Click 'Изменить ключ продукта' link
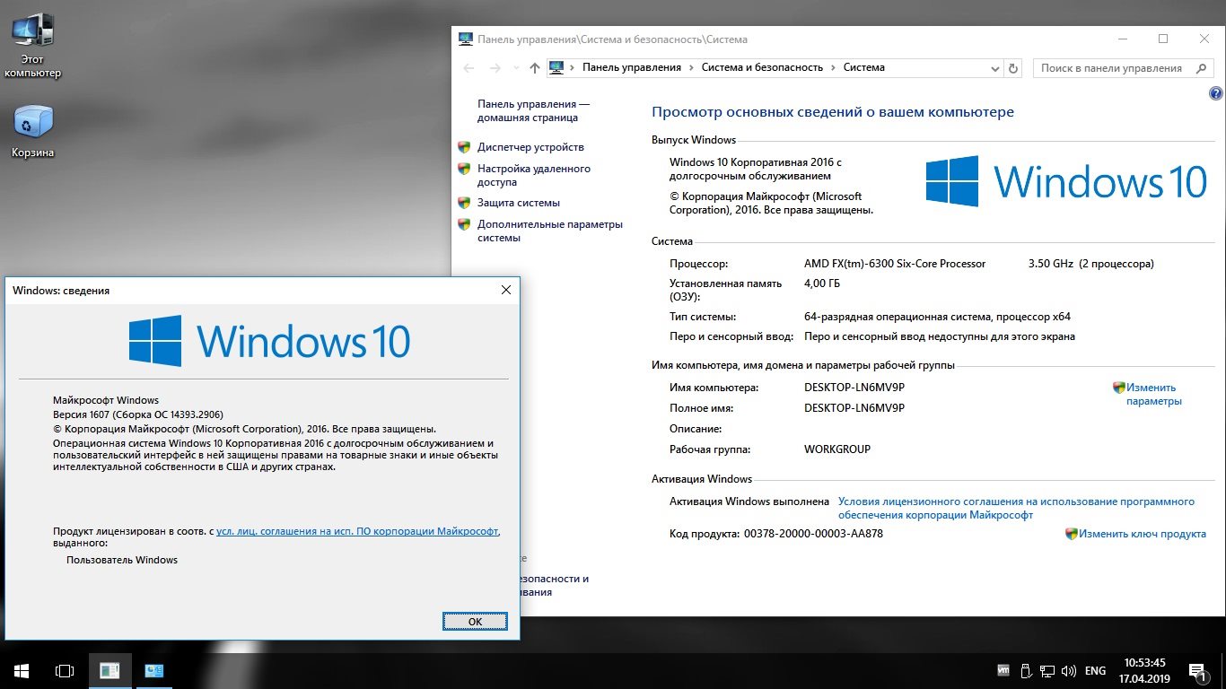This screenshot has width=1226, height=689. click(x=1143, y=534)
